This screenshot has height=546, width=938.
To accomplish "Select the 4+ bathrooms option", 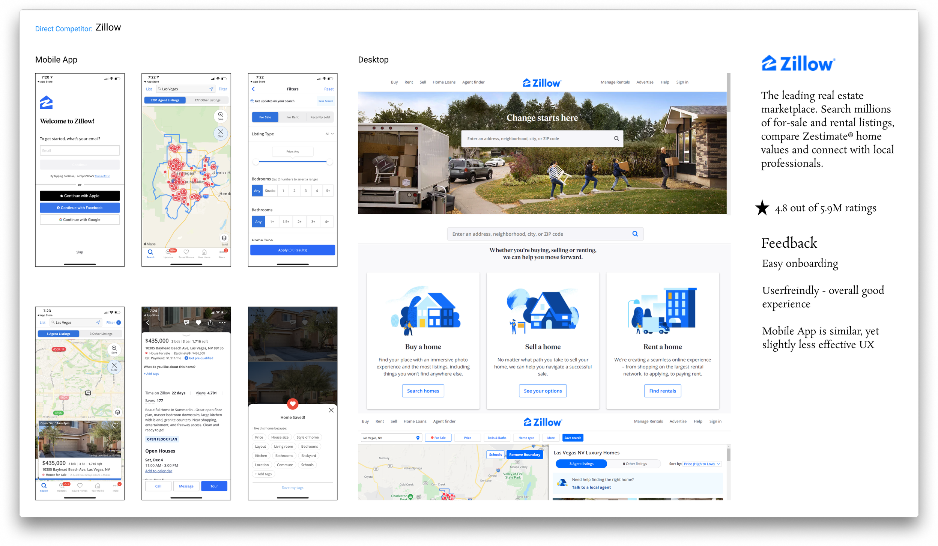I will pos(327,222).
